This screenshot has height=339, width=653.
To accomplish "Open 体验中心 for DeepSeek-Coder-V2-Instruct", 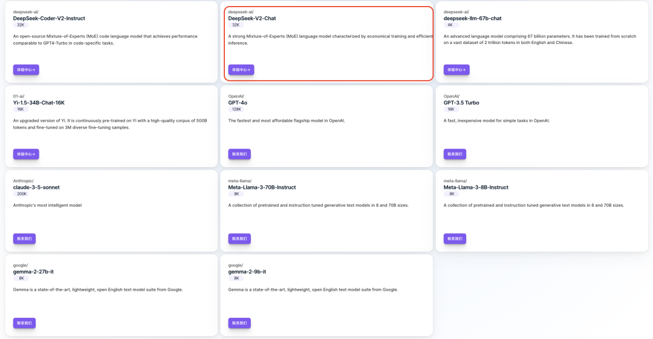I will [x=26, y=70].
